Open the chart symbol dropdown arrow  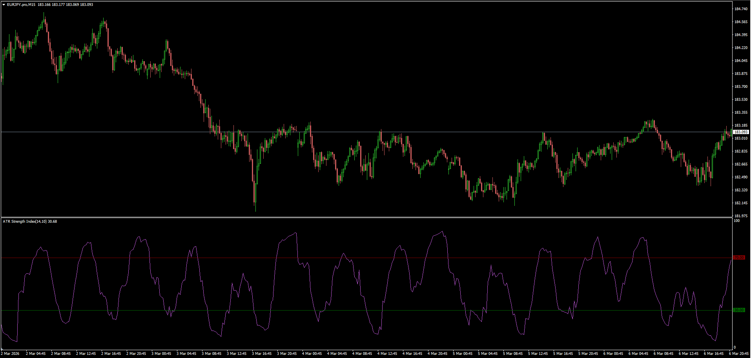tap(4, 4)
